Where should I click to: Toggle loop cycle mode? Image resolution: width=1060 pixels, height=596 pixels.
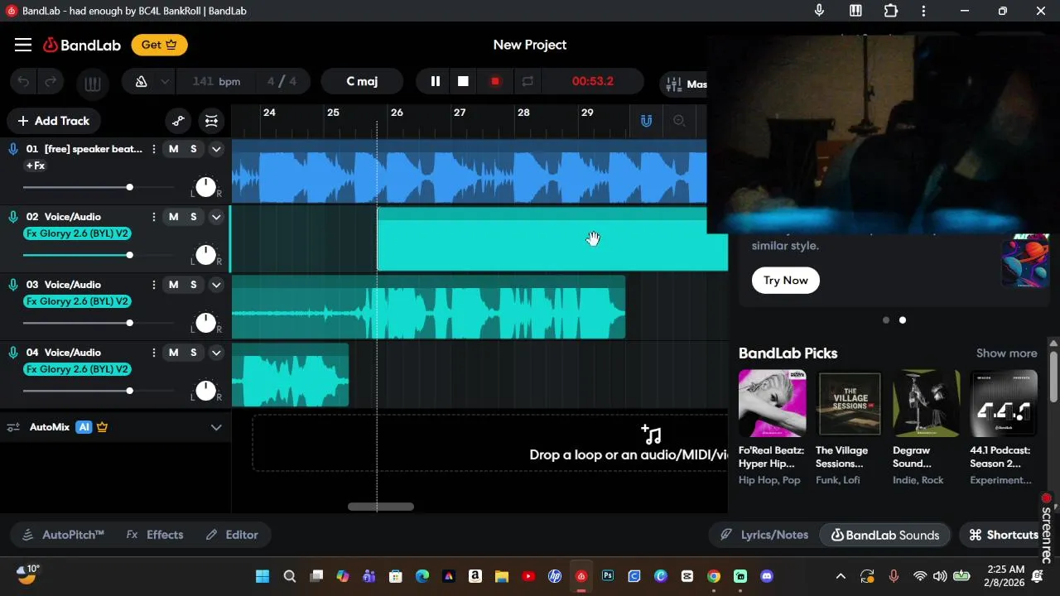click(x=527, y=81)
